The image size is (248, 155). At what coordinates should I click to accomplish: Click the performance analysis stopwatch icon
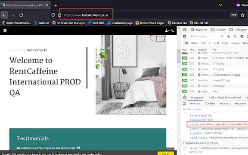pos(185,97)
